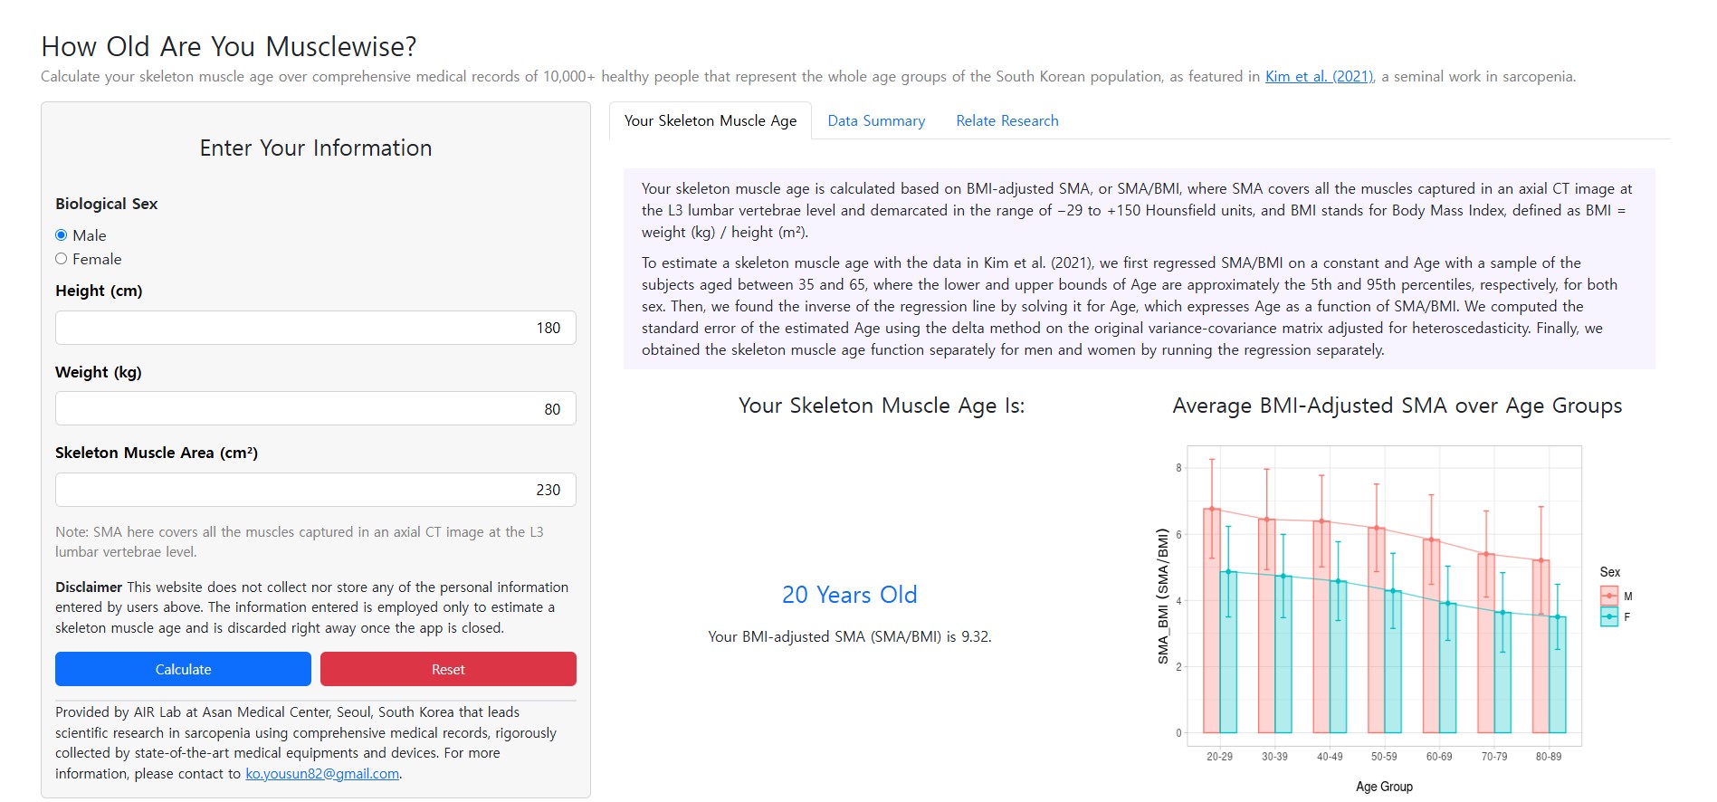The width and height of the screenshot is (1717, 802).
Task: Open the Kim et al. (2021) link
Action: click(x=1319, y=76)
